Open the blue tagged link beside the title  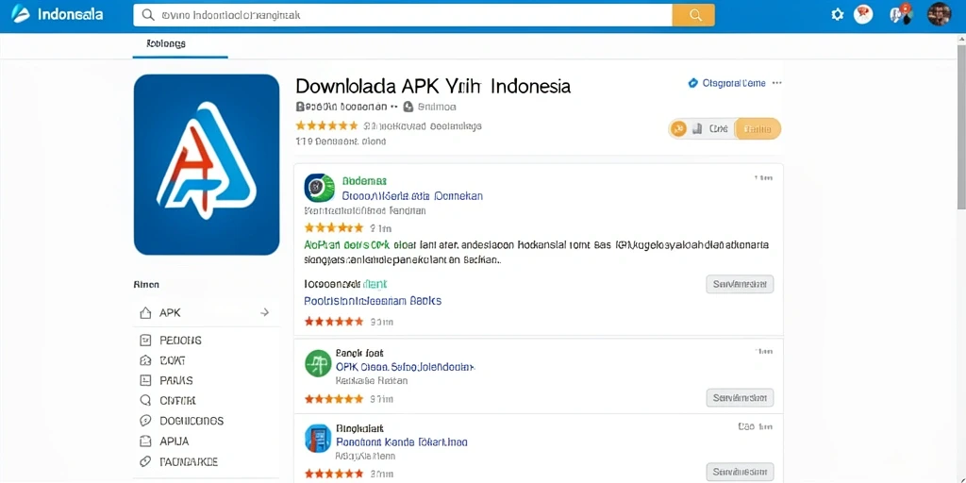tap(726, 83)
